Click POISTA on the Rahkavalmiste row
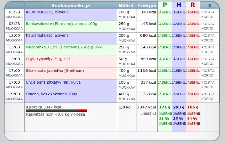225x143 pixels. coord(208,23)
